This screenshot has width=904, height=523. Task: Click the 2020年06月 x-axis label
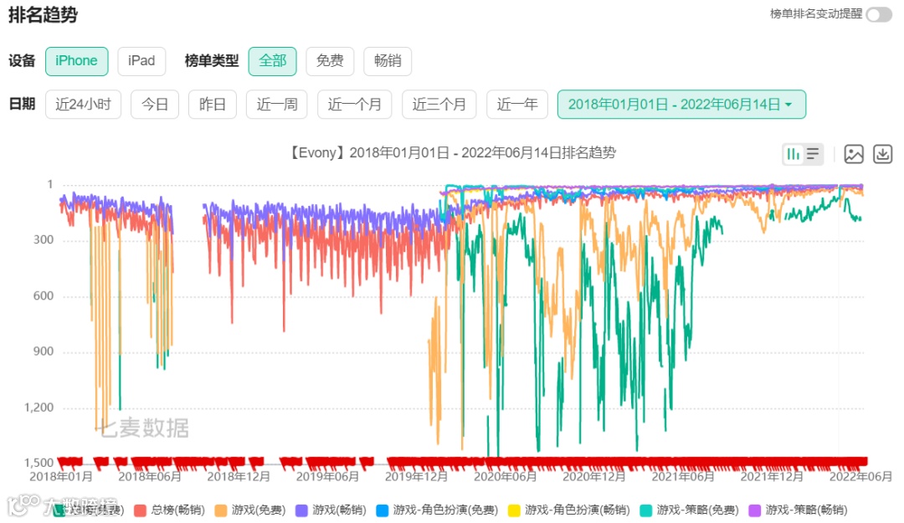click(505, 477)
